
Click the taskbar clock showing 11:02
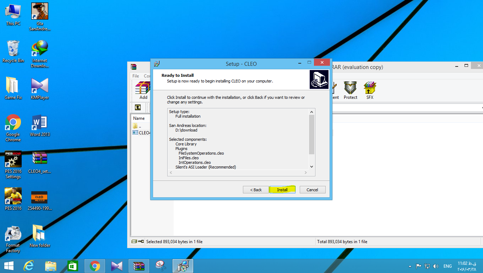467,266
